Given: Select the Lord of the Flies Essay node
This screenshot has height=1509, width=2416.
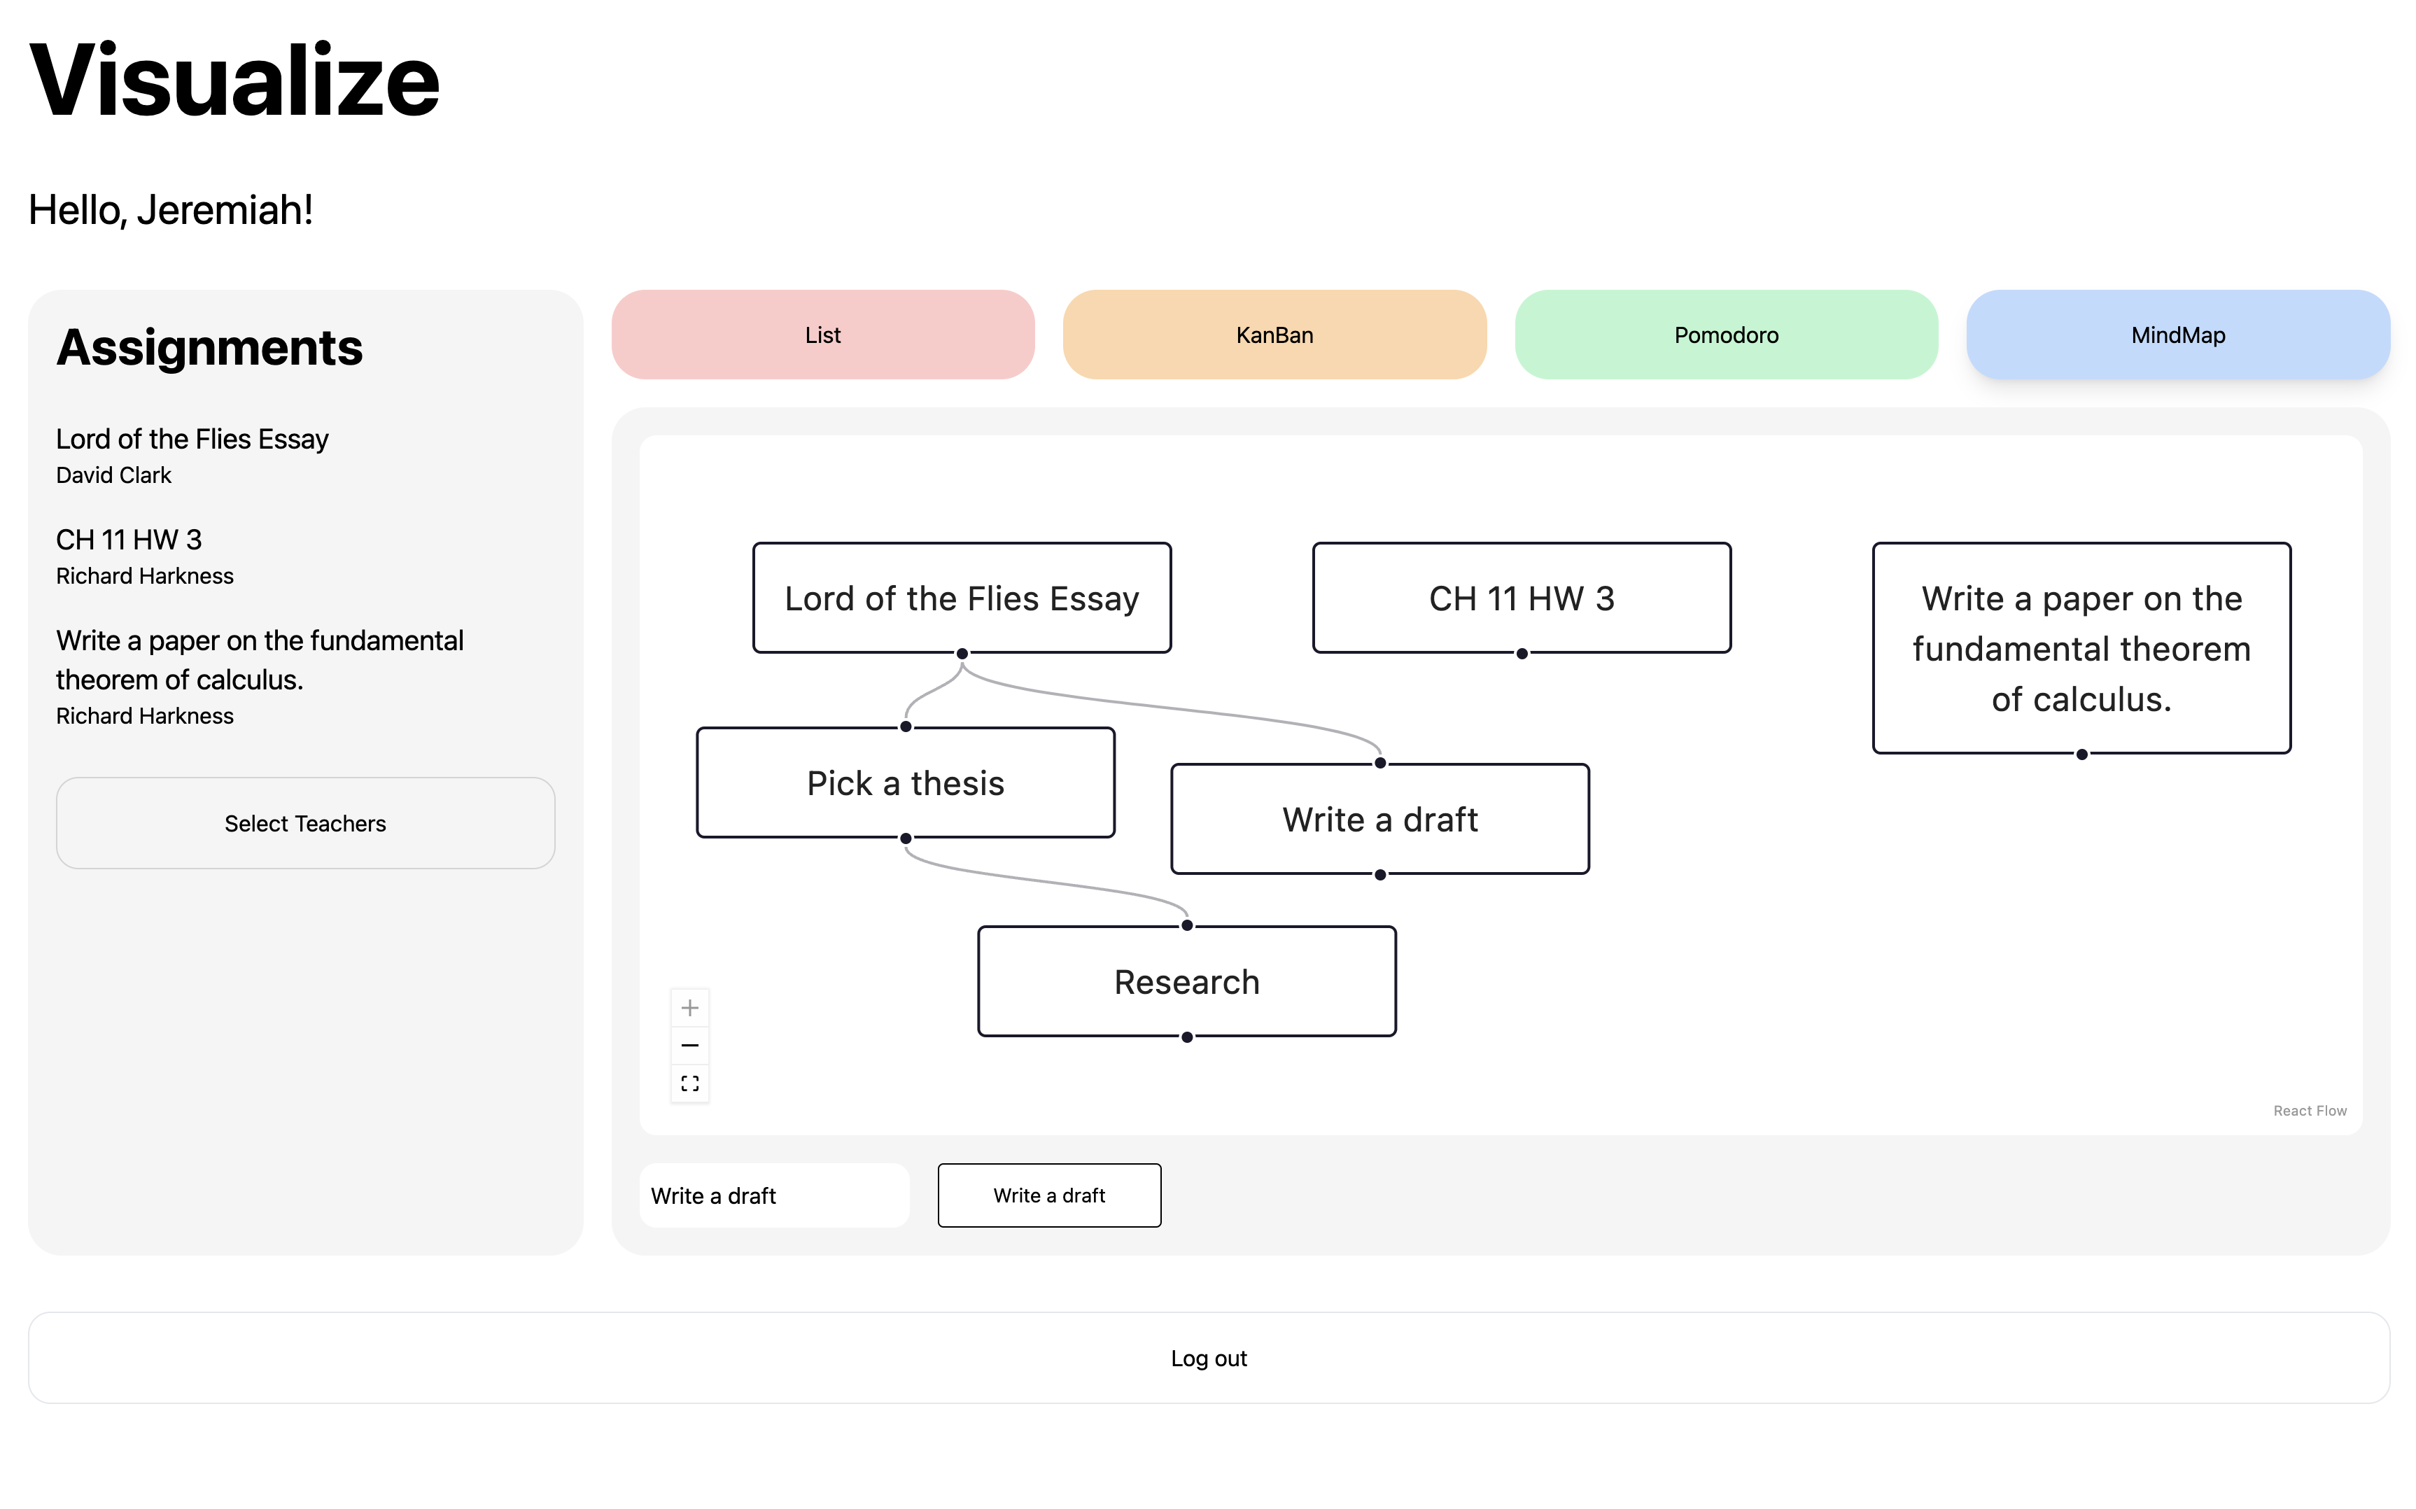Looking at the screenshot, I should click(961, 598).
